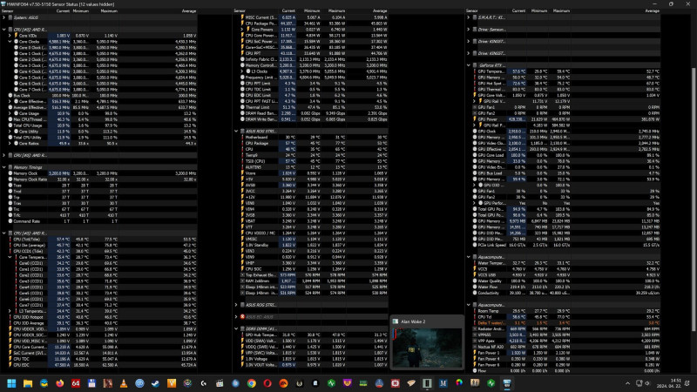Expand the GPU Performance Limiters row

coord(475,203)
